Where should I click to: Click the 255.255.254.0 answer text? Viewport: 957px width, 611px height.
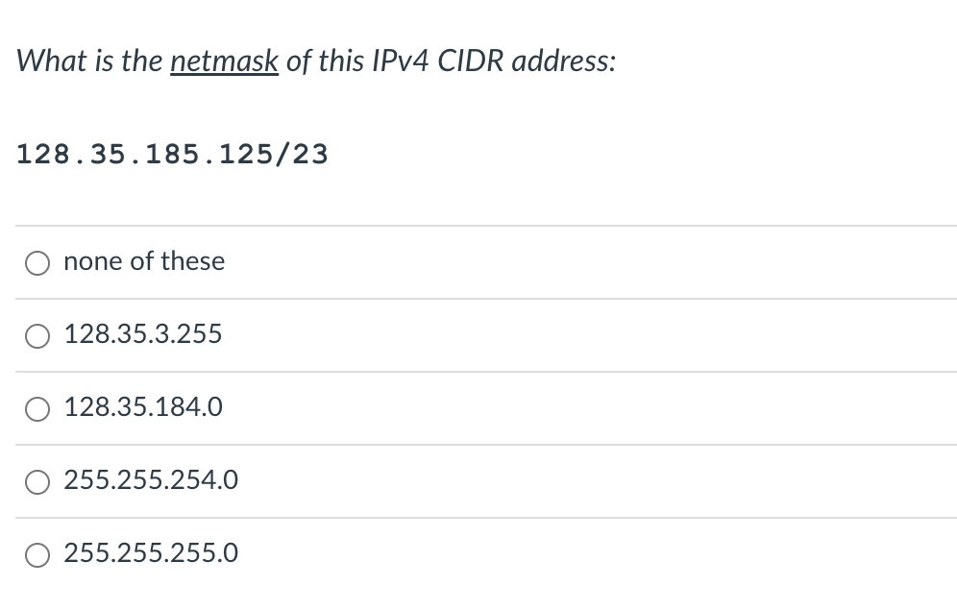pyautogui.click(x=150, y=480)
